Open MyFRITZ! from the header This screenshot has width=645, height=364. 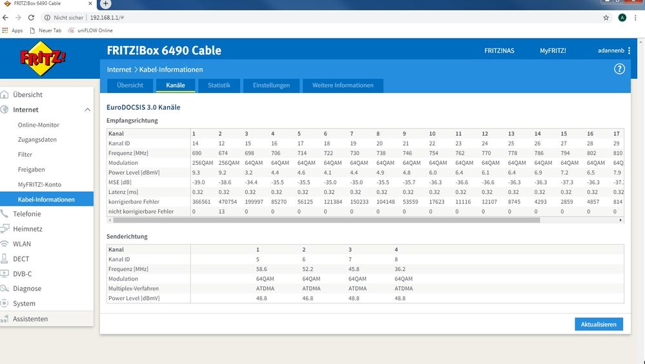[x=553, y=50]
